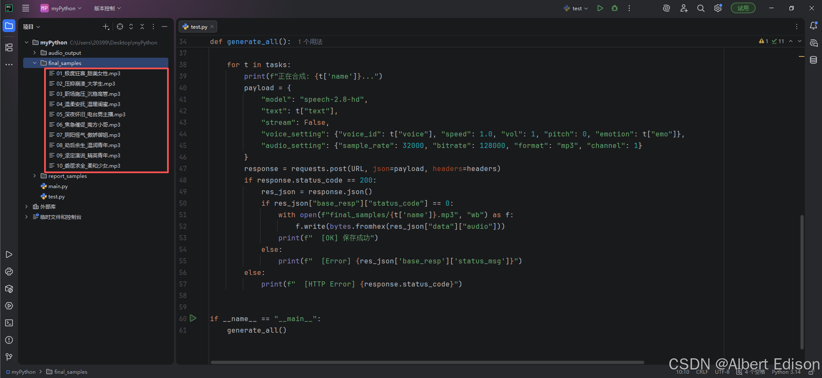Toggle read-only lock in status bar
Image resolution: width=822 pixels, height=378 pixels.
(811, 372)
